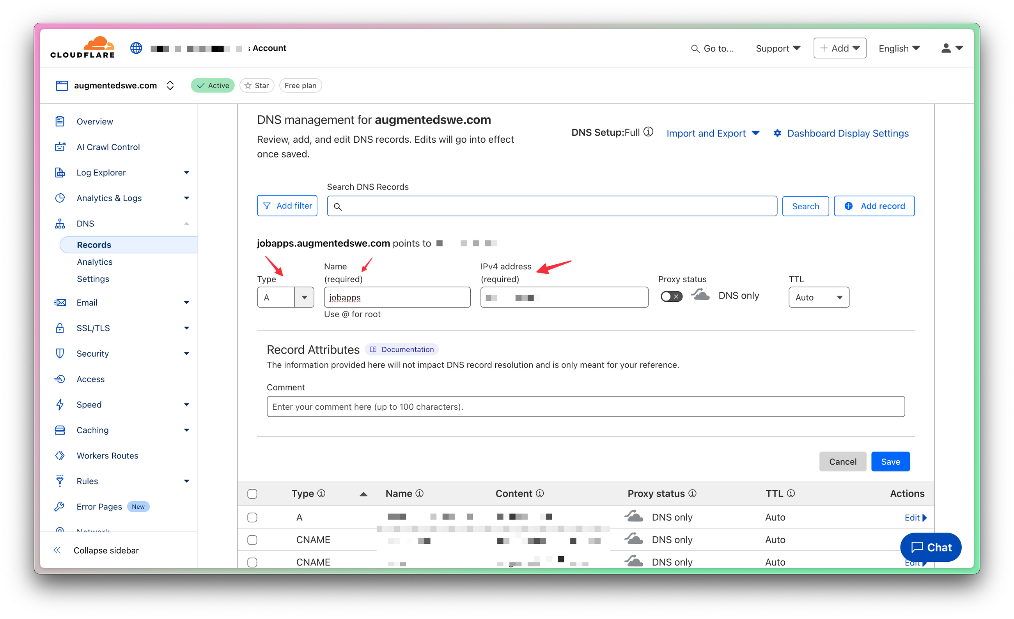Click the Dashboard Display Settings gear icon
Screen dimensions: 1014x619
click(x=777, y=133)
